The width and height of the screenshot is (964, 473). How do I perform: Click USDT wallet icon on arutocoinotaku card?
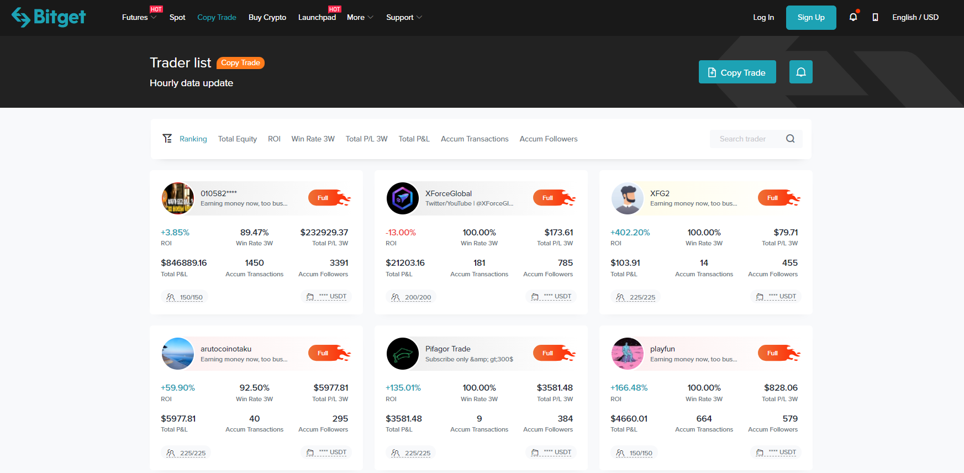point(310,453)
